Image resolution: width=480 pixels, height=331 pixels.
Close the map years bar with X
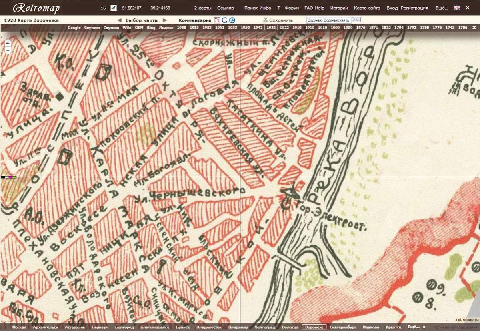474,28
